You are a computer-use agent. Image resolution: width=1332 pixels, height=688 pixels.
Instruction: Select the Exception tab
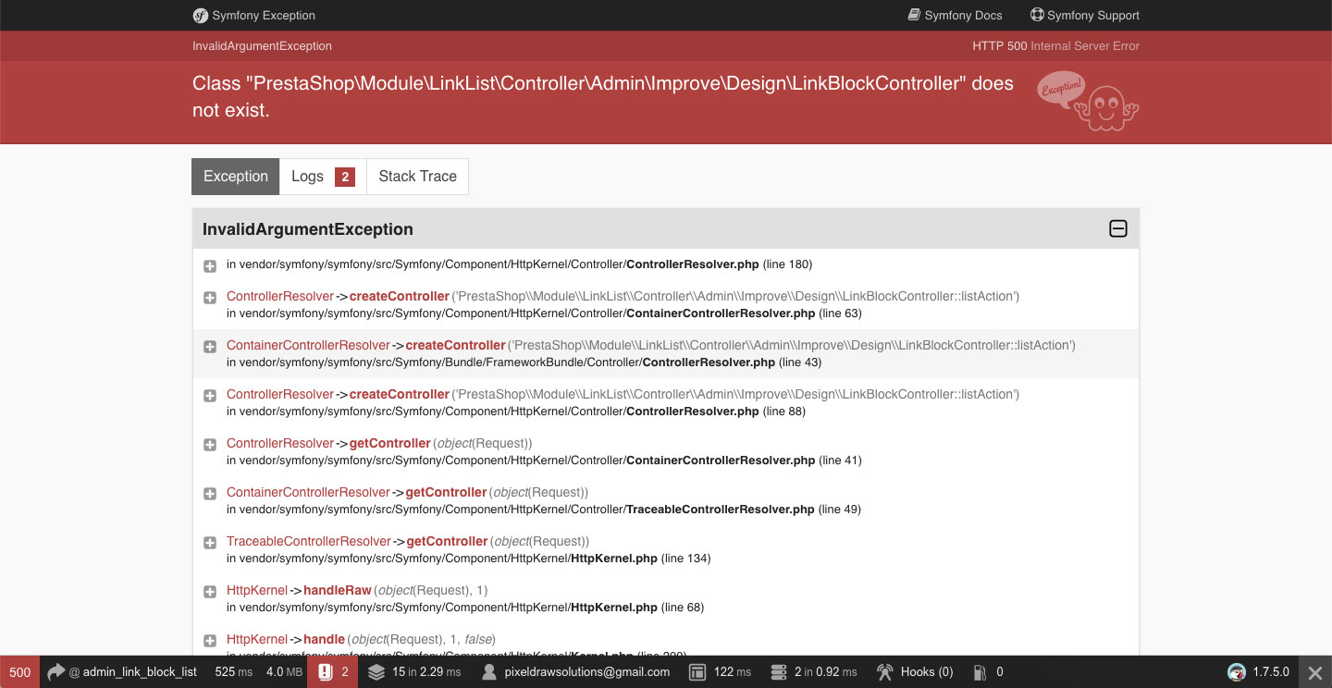(236, 177)
